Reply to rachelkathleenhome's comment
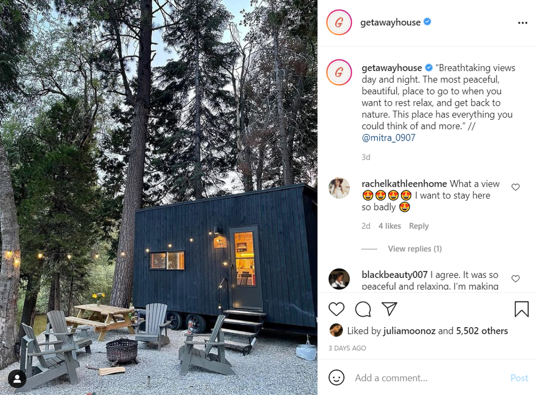The height and width of the screenshot is (395, 536). tap(419, 226)
